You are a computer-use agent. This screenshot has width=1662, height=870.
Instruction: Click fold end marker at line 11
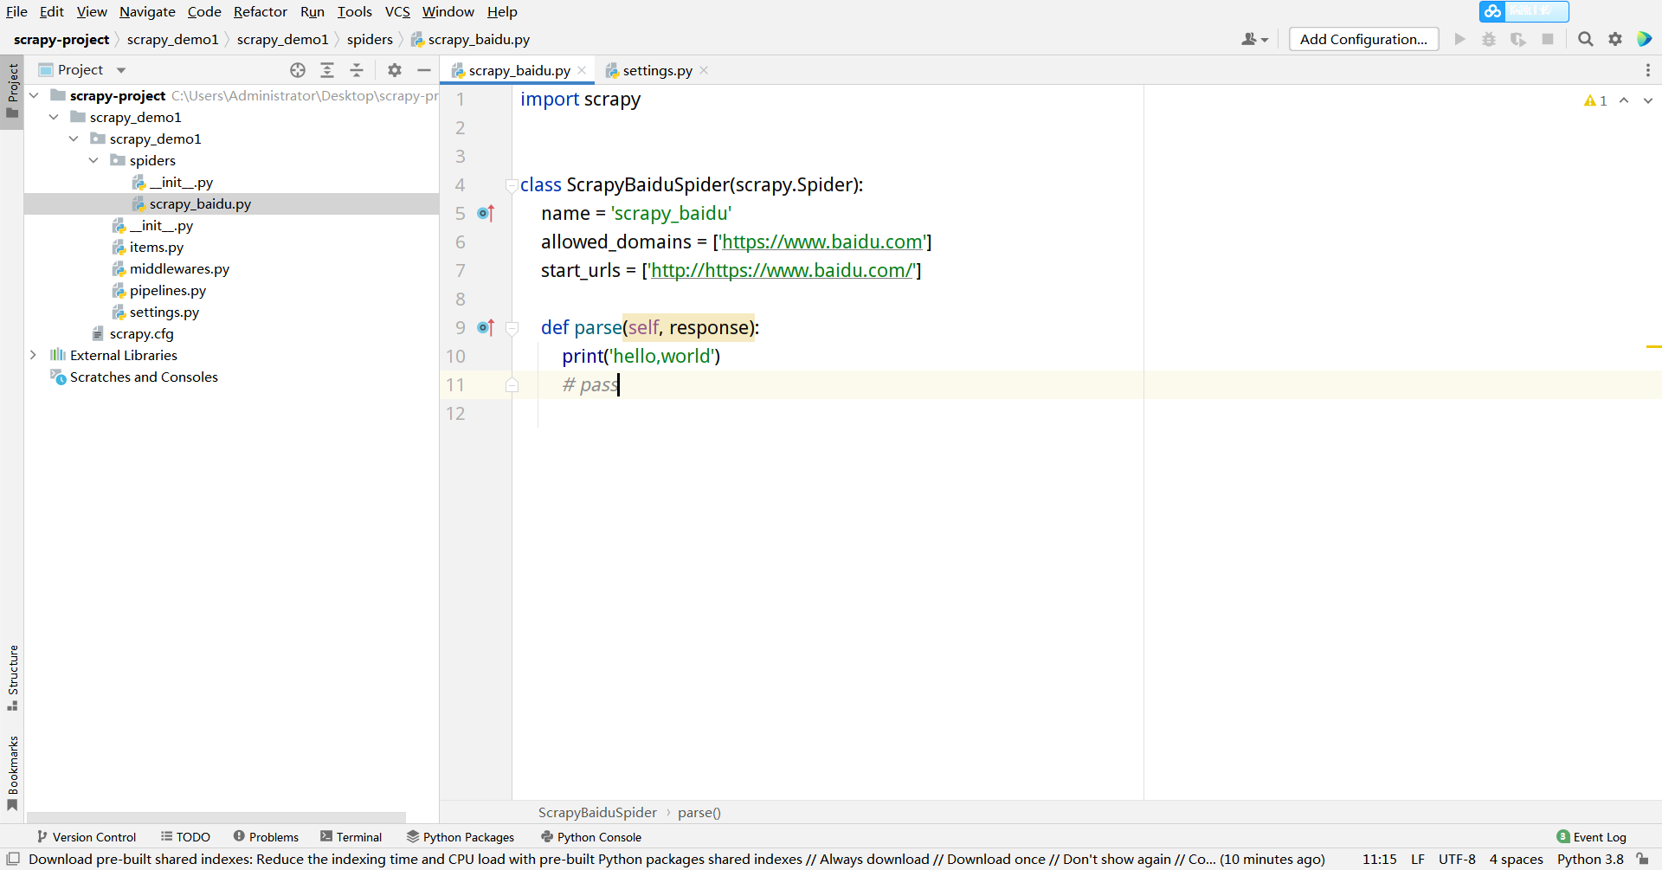tap(512, 385)
